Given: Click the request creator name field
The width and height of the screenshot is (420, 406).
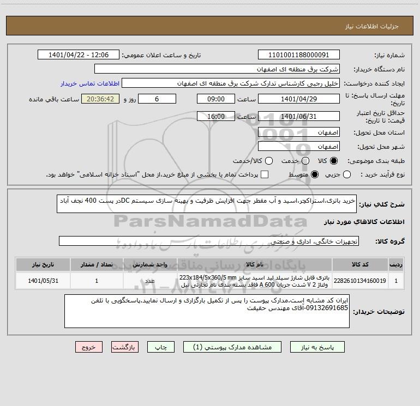Looking at the screenshot, I should tap(231, 83).
